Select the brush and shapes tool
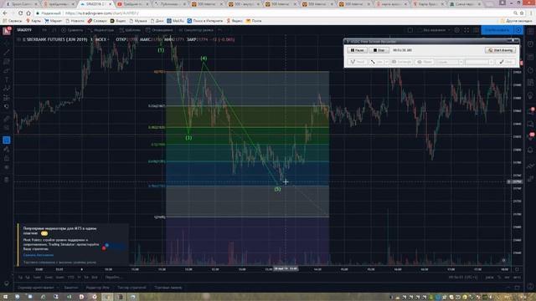The image size is (536, 301). [7, 70]
